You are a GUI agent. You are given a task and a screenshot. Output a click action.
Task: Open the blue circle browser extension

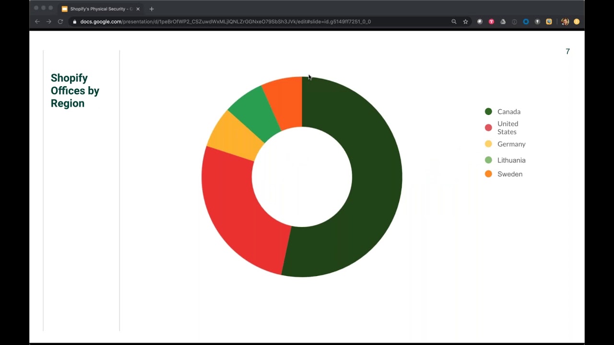526,22
